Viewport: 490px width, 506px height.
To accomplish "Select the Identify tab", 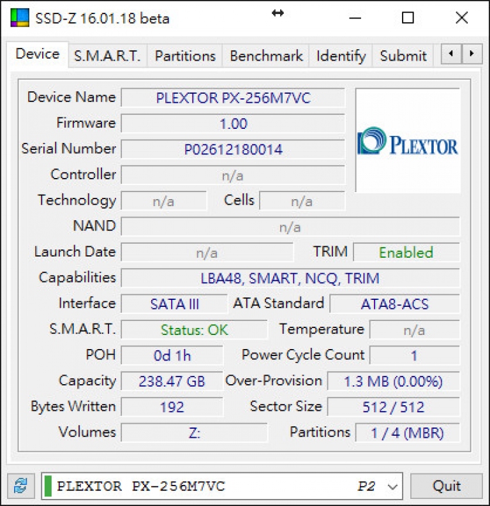I will pos(341,56).
